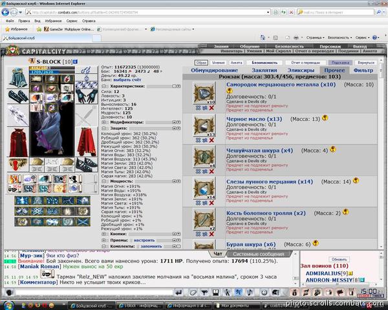
Task: Open the browser address bar dropdown
Action: pos(268,12)
